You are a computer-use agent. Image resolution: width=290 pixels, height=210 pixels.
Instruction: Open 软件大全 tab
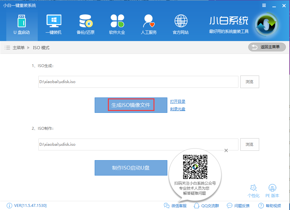pyautogui.click(x=117, y=24)
